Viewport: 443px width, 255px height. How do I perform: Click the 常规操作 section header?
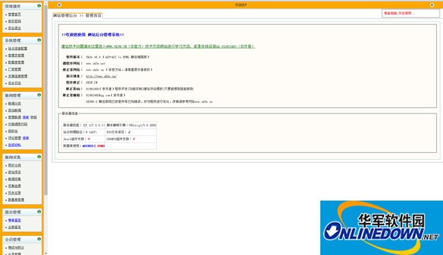[x=22, y=6]
